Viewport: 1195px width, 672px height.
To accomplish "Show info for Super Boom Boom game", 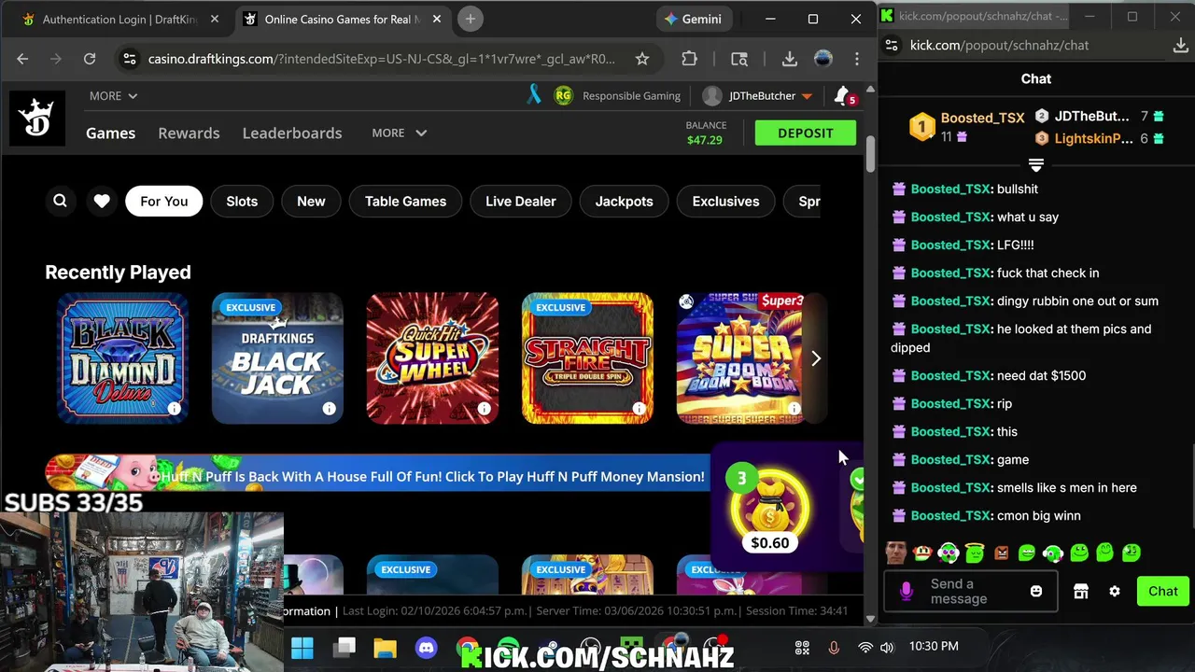I will pos(794,409).
